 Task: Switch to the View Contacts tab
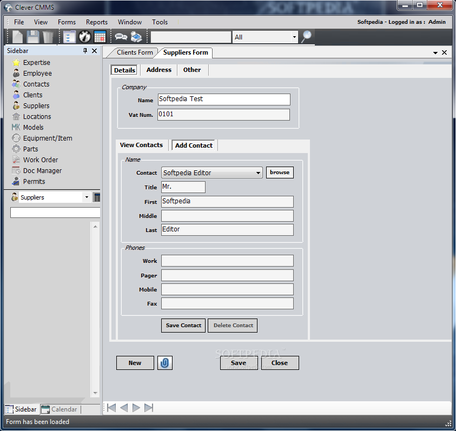tap(141, 145)
